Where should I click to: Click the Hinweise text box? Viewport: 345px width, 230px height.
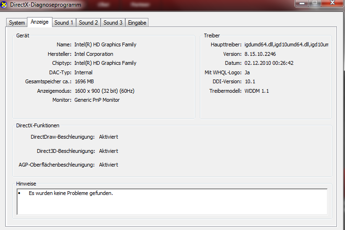click(x=172, y=202)
